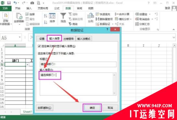Toggle the show input message checkbox
This screenshot has height=120, width=177.
39,46
